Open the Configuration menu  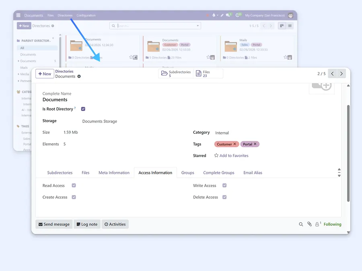[86, 15]
